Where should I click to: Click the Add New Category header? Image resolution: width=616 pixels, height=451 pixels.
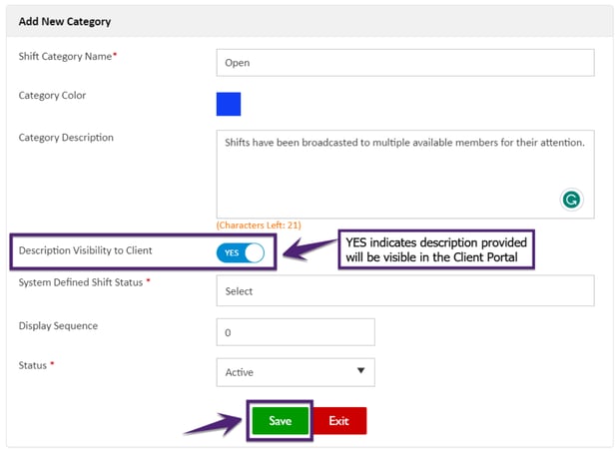coord(65,21)
